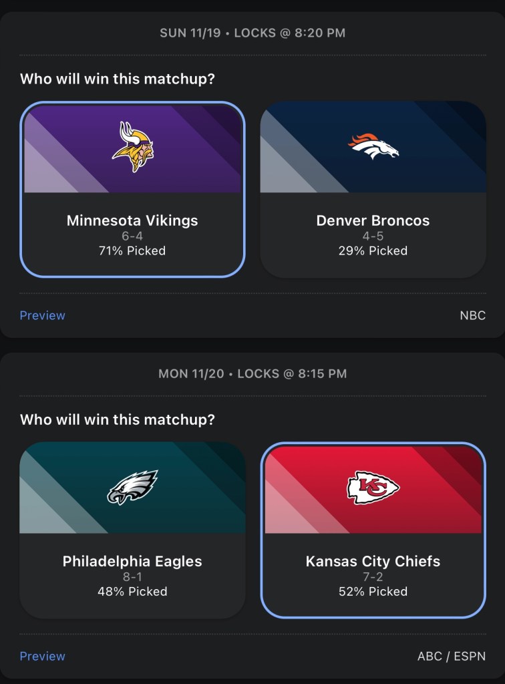Click the Minnesota Vikings helmet logo

(132, 147)
